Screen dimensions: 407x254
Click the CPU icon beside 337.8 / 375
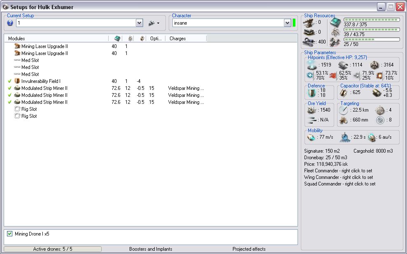click(335, 23)
